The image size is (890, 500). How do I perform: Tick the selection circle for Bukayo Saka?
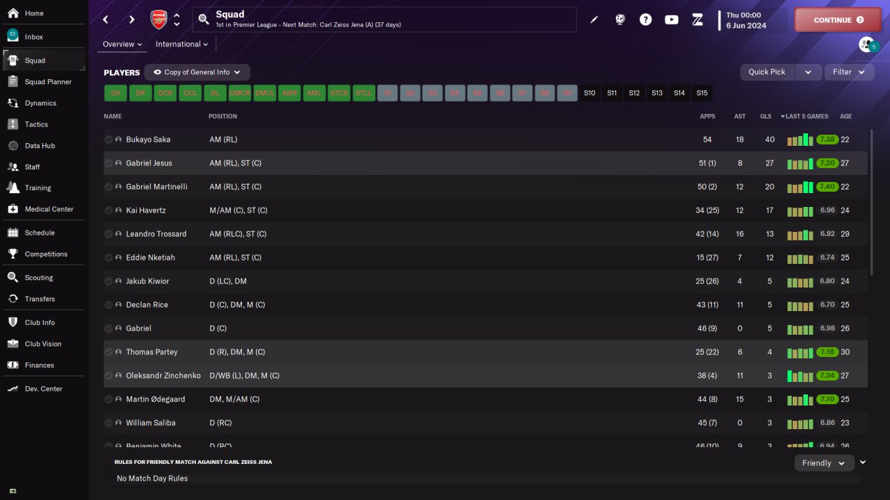coord(108,140)
